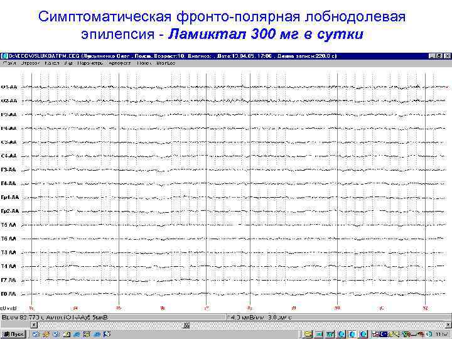
Task: Open the Пуск start button
Action: pos(14,334)
